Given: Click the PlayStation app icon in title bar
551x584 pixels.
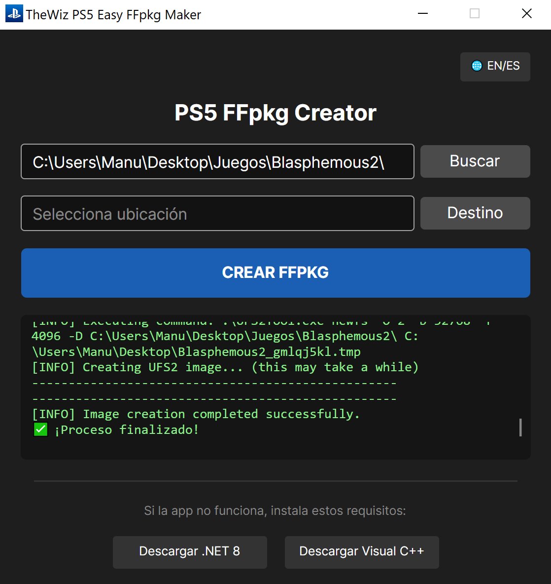Looking at the screenshot, I should tap(14, 14).
